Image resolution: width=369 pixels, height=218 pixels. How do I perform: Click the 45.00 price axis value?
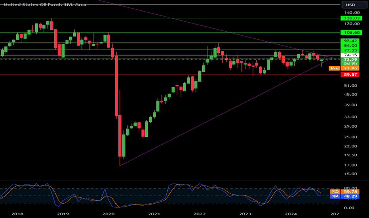tap(350, 94)
